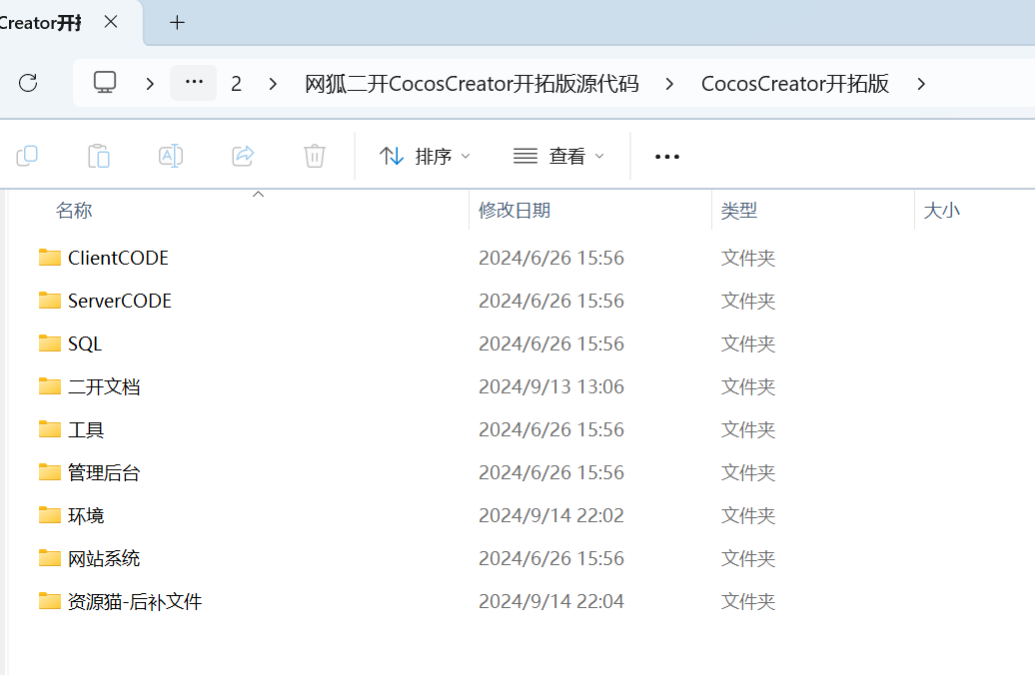Select the 资源猫-后补文件 folder icon
Screen dimensions: 1035x675
tap(50, 600)
